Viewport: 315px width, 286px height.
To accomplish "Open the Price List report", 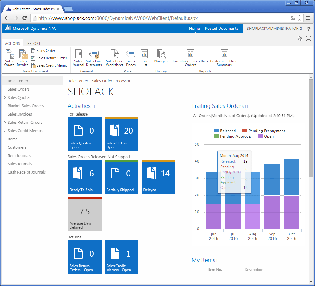I will [144, 58].
